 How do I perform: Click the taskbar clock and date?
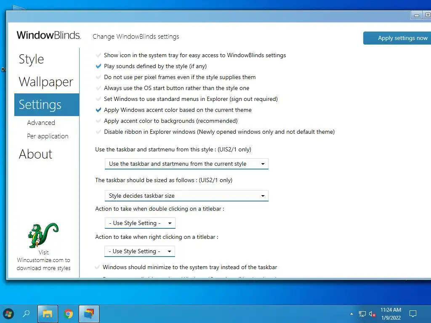(391, 314)
